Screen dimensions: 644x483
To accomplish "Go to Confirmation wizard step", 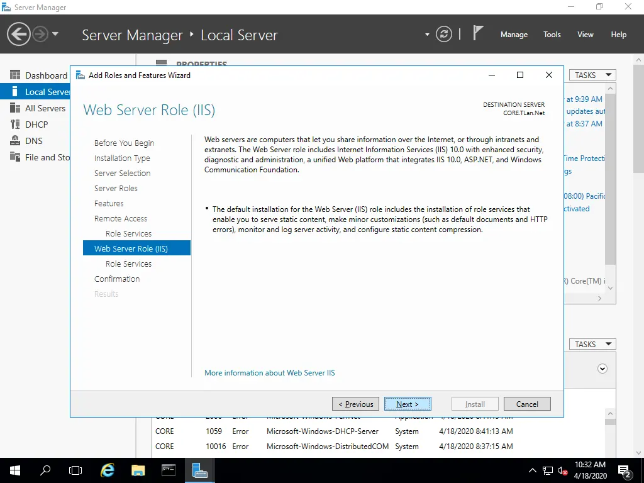I will tap(117, 279).
